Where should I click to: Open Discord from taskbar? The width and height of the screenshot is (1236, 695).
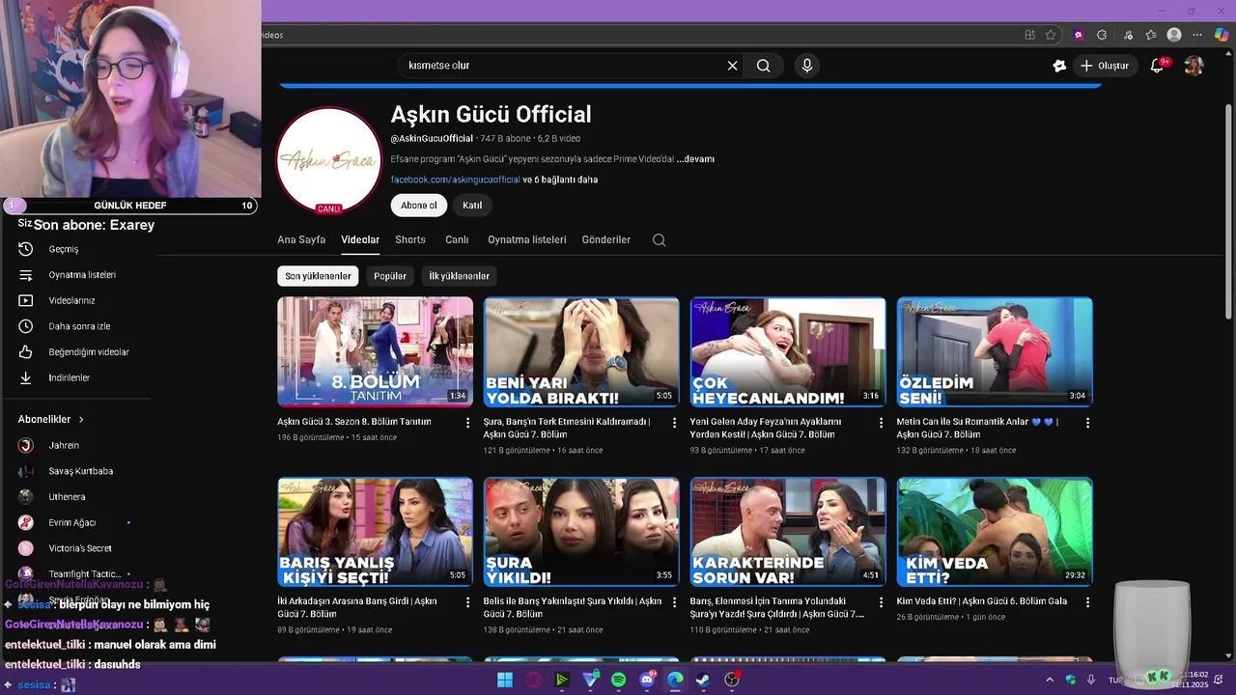pyautogui.click(x=647, y=680)
